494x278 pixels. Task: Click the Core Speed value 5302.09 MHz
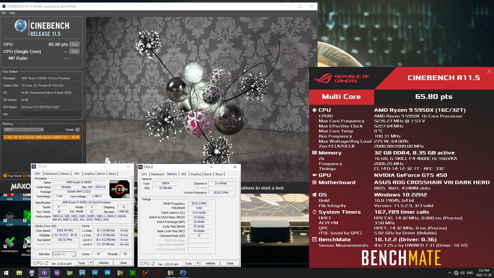click(65, 231)
